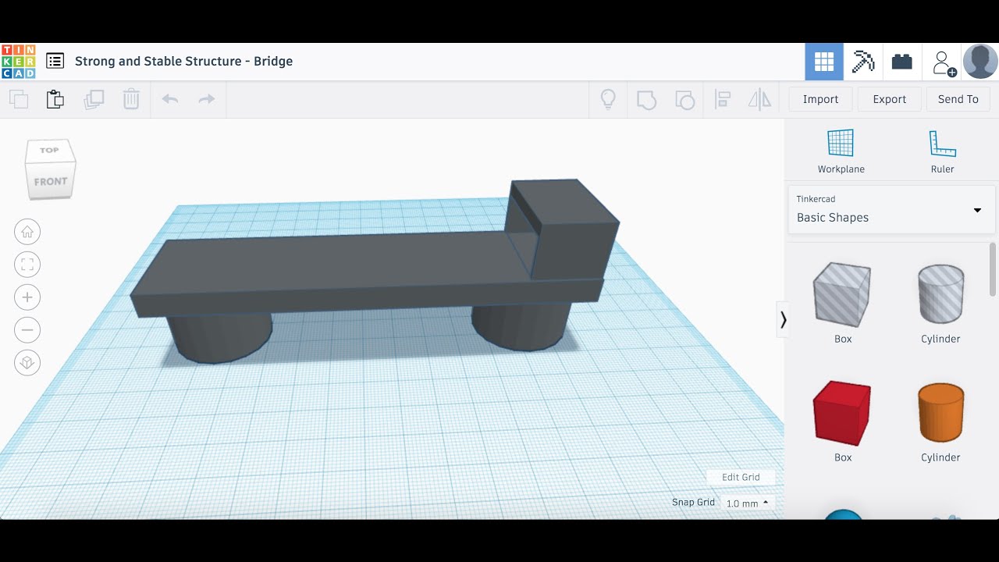
Task: Click the Duplicate and repeat icon
Action: tap(94, 99)
